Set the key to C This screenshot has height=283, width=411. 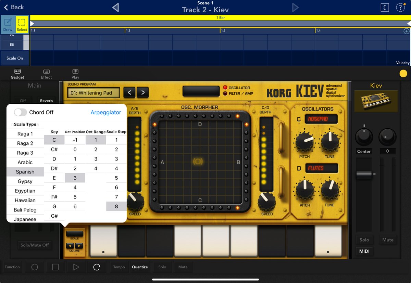54,140
